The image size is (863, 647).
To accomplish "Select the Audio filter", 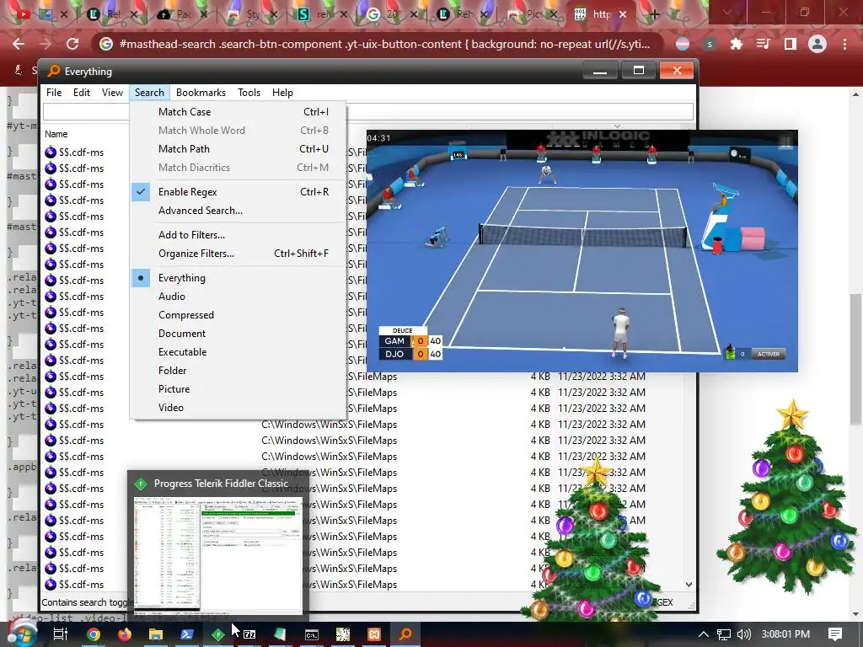I will pos(238,297).
